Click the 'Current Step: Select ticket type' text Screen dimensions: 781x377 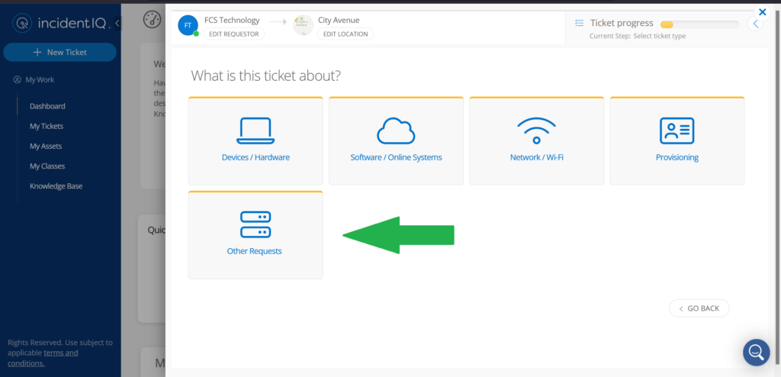[638, 37]
